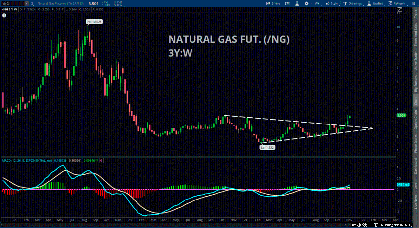Click the magnifier zoom icon at bottom
Image resolution: width=419 pixels, height=228 pixels.
pyautogui.click(x=364, y=225)
